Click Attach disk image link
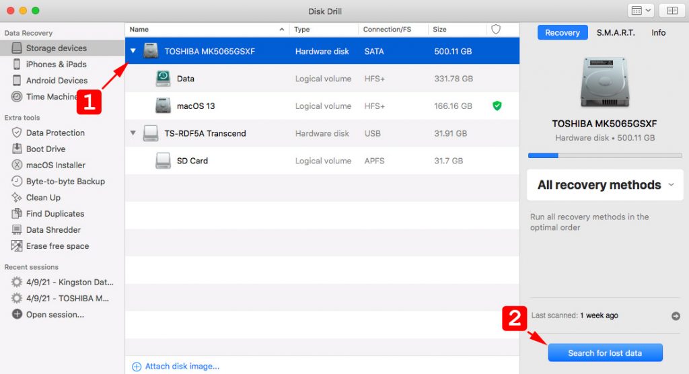This screenshot has width=689, height=374. click(176, 367)
